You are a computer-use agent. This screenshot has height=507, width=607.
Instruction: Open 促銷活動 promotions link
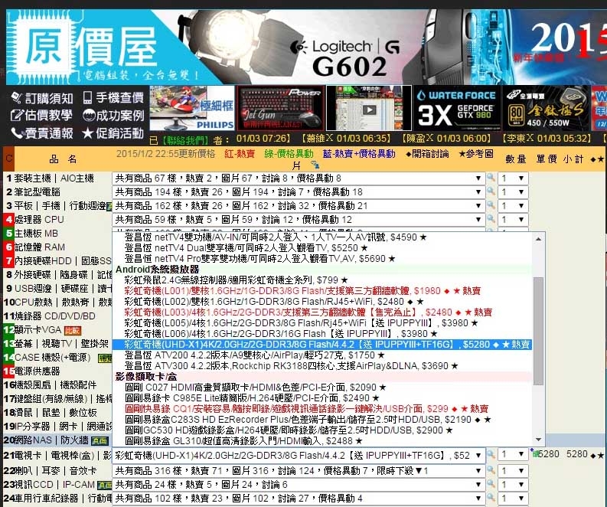[x=113, y=132]
